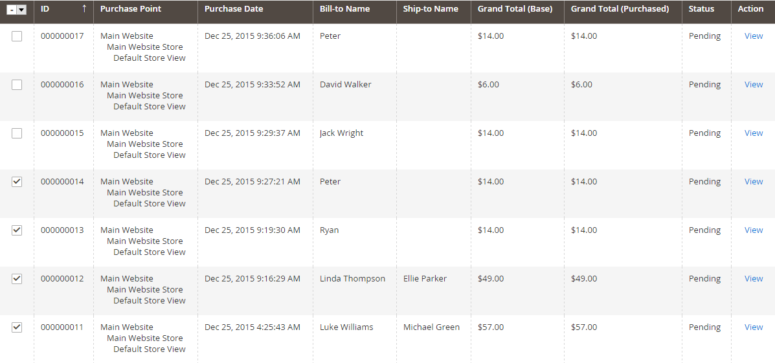Open the mass-select dropdown arrow in header
This screenshot has height=363, width=775.
pyautogui.click(x=21, y=10)
